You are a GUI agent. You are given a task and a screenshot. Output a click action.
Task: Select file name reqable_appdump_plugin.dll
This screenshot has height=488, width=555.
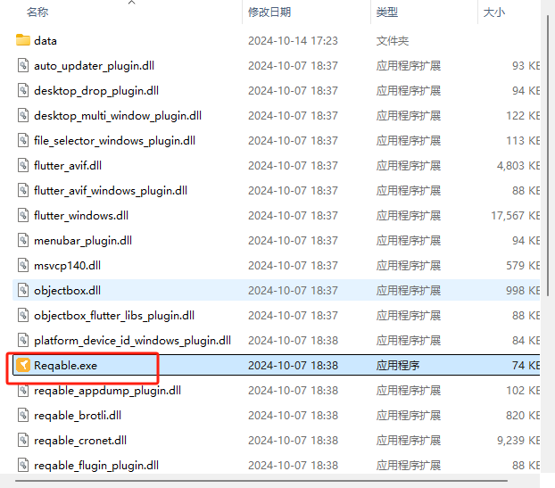[108, 391]
